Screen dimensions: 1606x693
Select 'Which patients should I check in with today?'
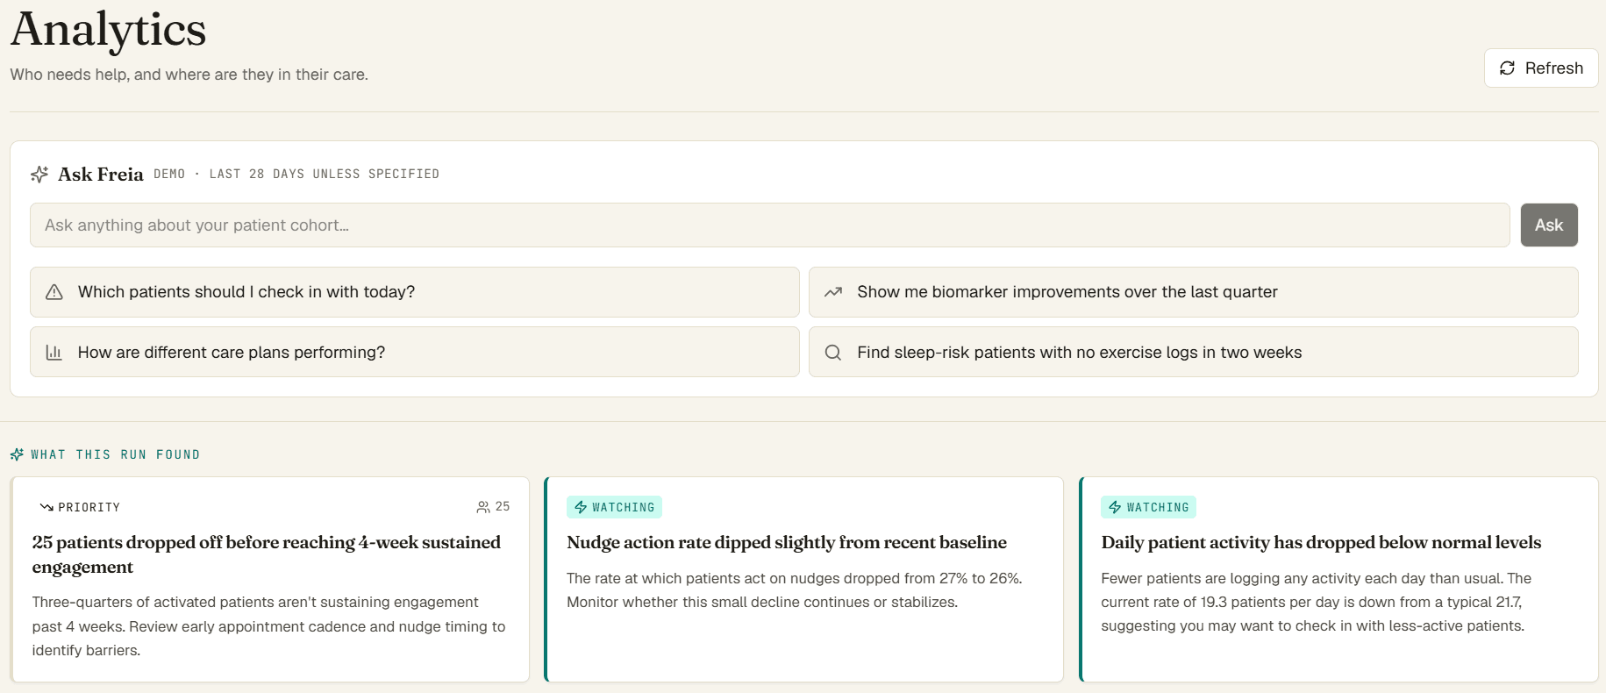click(414, 292)
